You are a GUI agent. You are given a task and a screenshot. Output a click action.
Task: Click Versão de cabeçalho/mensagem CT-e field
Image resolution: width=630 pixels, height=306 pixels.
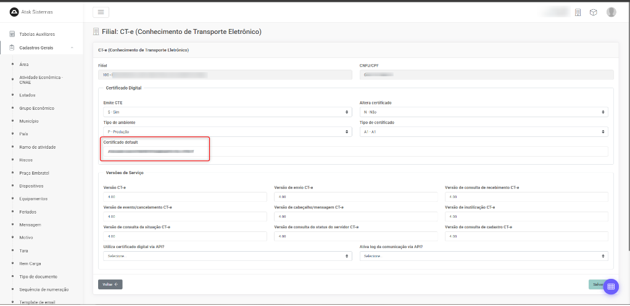(355, 217)
